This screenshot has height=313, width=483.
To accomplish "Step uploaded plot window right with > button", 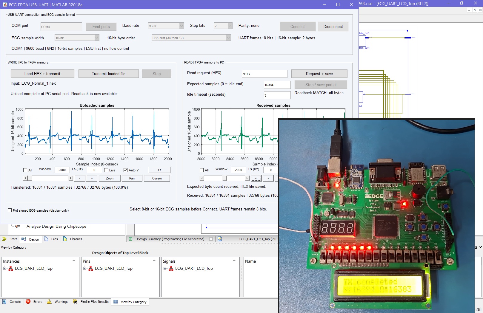I will 92,178.
